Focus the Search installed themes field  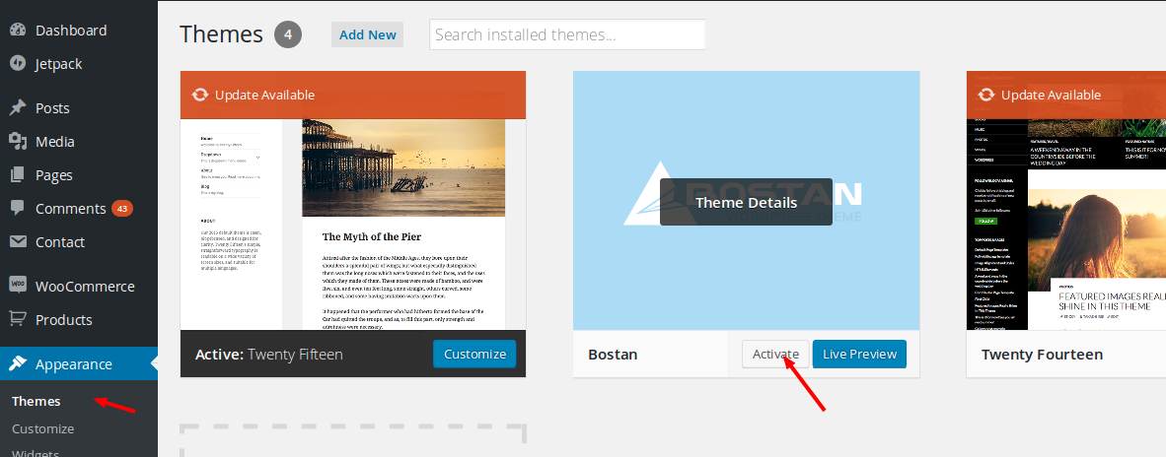coord(566,34)
